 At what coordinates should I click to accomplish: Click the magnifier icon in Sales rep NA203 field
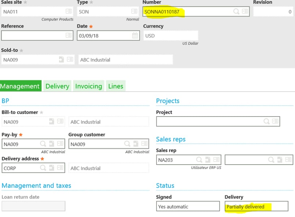pos(199,160)
